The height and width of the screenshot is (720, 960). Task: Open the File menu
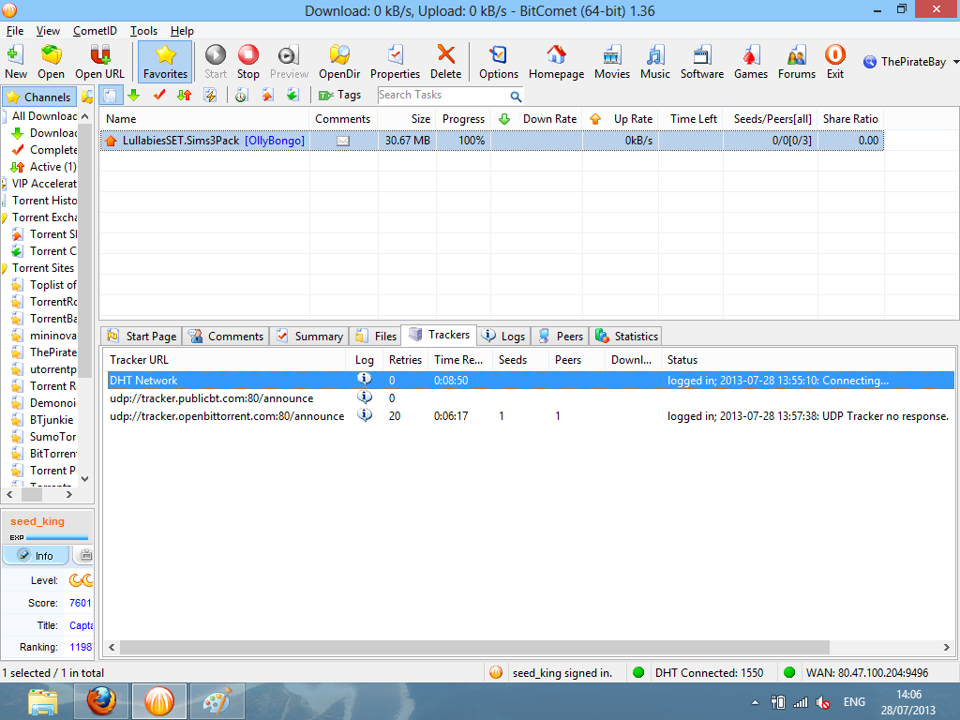tap(15, 31)
